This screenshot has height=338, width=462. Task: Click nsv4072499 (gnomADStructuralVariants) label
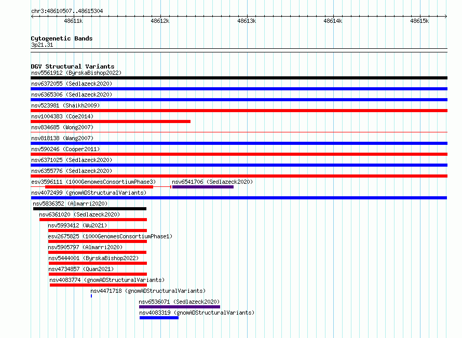pyautogui.click(x=89, y=193)
